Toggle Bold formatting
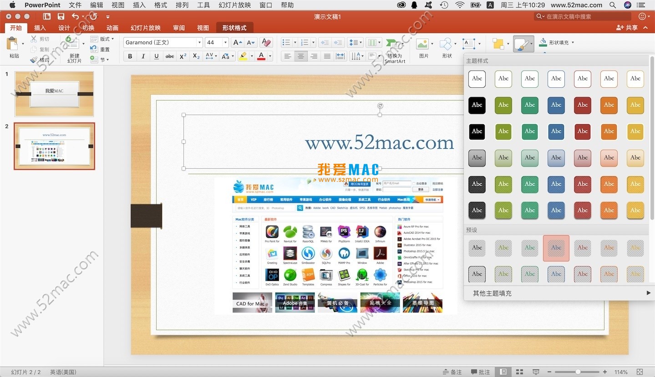The width and height of the screenshot is (655, 377). [130, 56]
